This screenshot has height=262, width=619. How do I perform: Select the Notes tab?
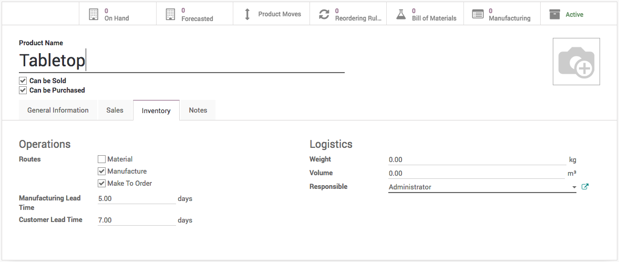coord(198,110)
